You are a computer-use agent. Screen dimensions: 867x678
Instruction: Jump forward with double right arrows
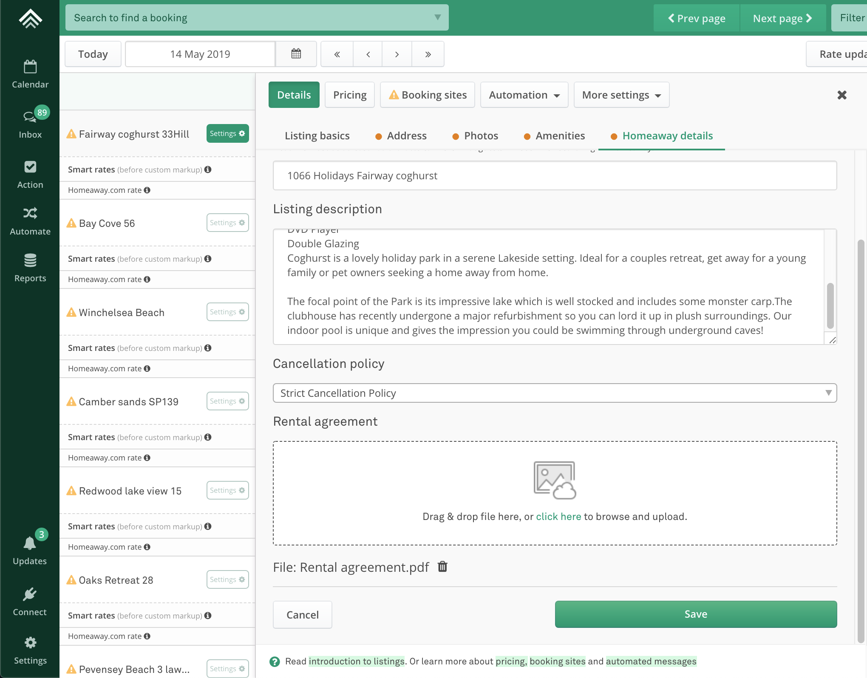point(428,54)
